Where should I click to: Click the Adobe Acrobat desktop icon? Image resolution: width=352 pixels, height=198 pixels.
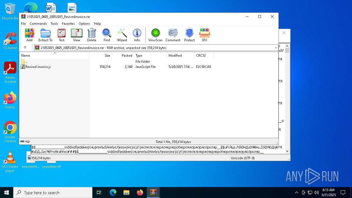(x=10, y=73)
